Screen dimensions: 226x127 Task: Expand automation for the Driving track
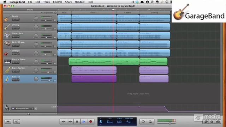[55, 29]
